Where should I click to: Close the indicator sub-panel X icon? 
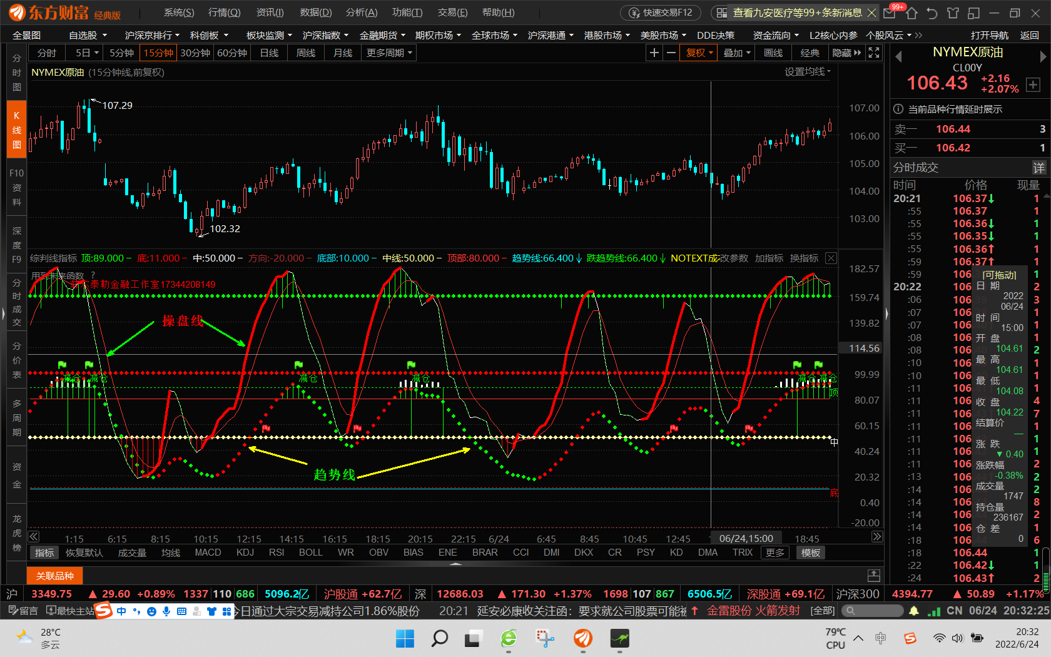point(831,258)
